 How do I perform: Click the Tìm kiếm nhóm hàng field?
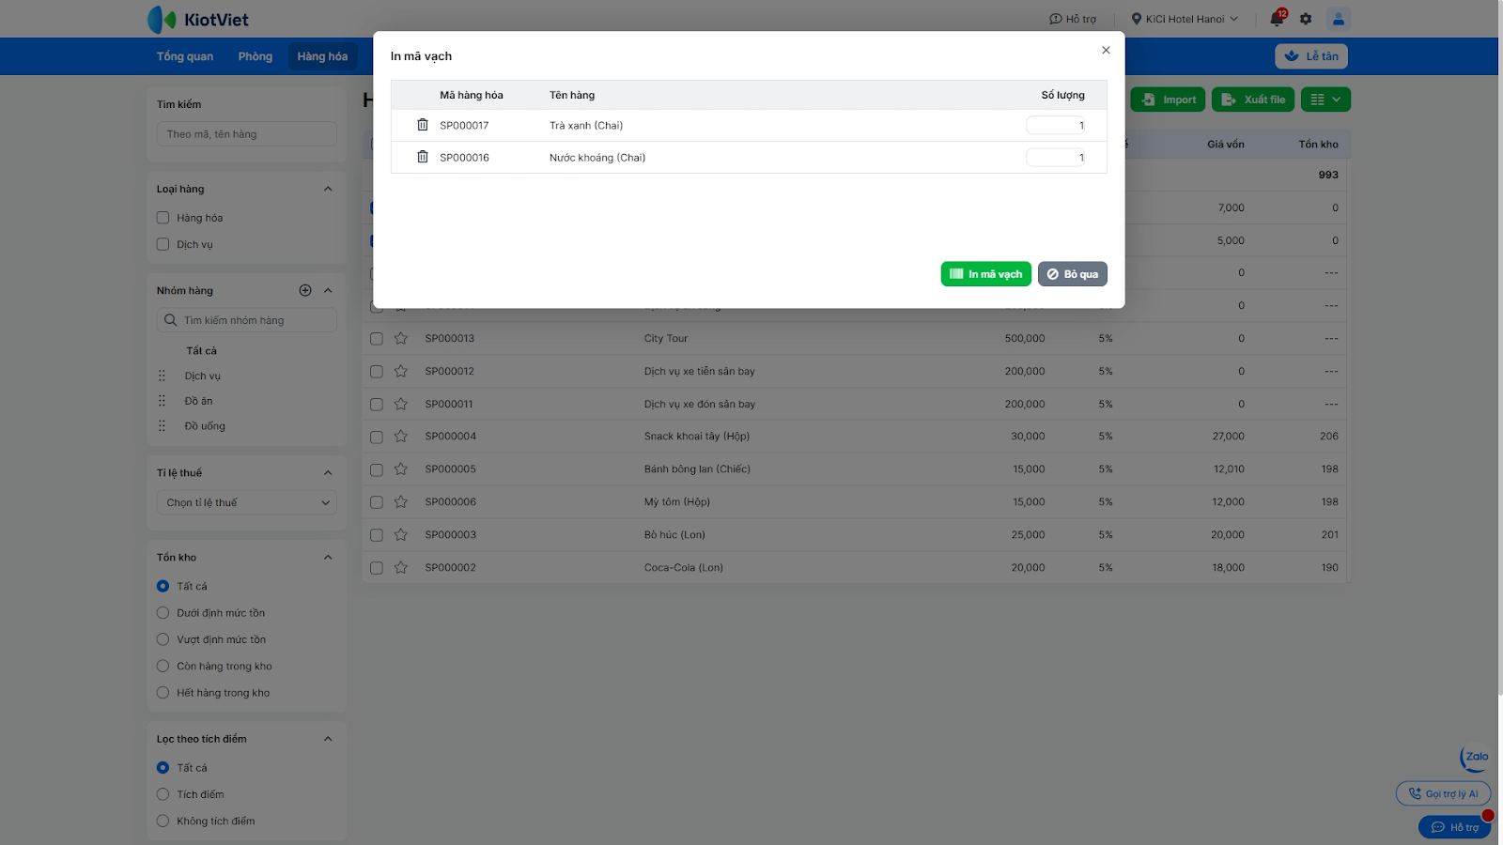247,320
